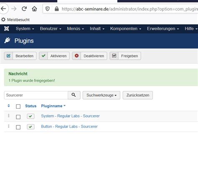
Task: Click the padlock site security icon
Action: [56, 9]
